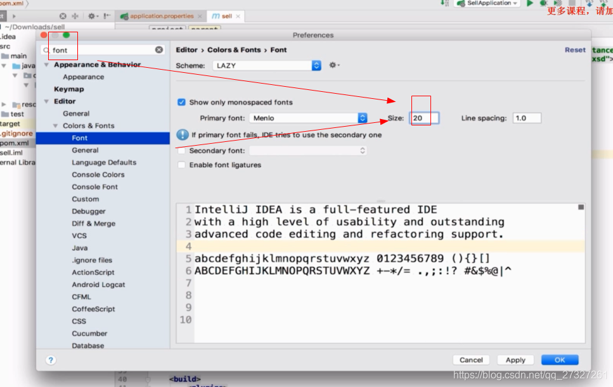Viewport: 613px width, 387px height.
Task: Select VCS color settings
Action: pyautogui.click(x=79, y=236)
